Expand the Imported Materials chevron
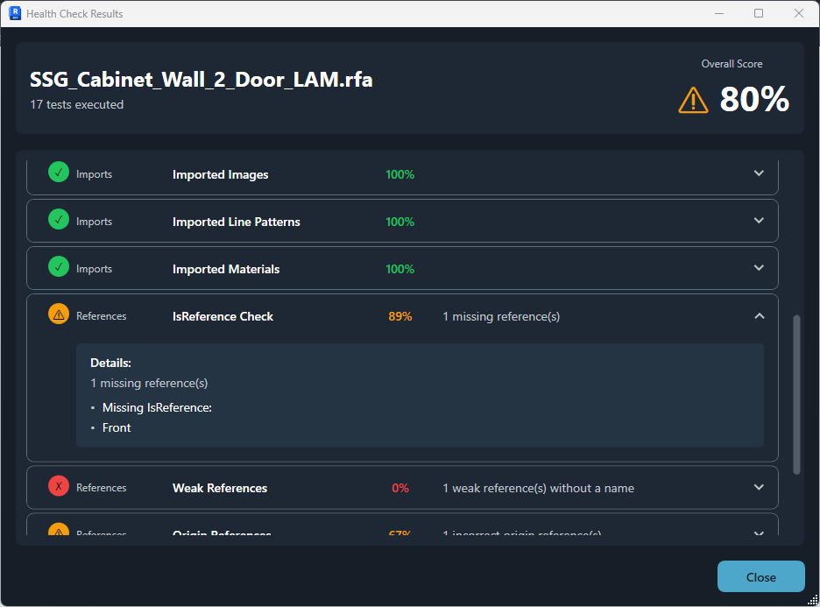 759,268
